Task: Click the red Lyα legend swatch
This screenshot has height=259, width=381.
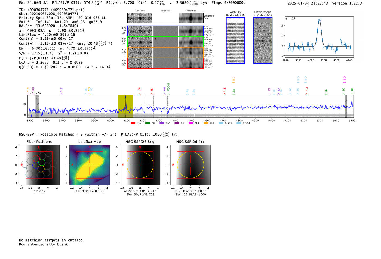Action: [x=133, y=123]
